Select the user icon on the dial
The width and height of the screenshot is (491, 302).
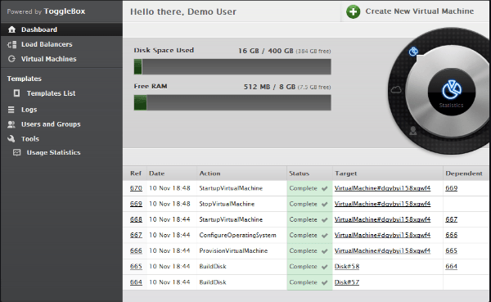[x=413, y=130]
